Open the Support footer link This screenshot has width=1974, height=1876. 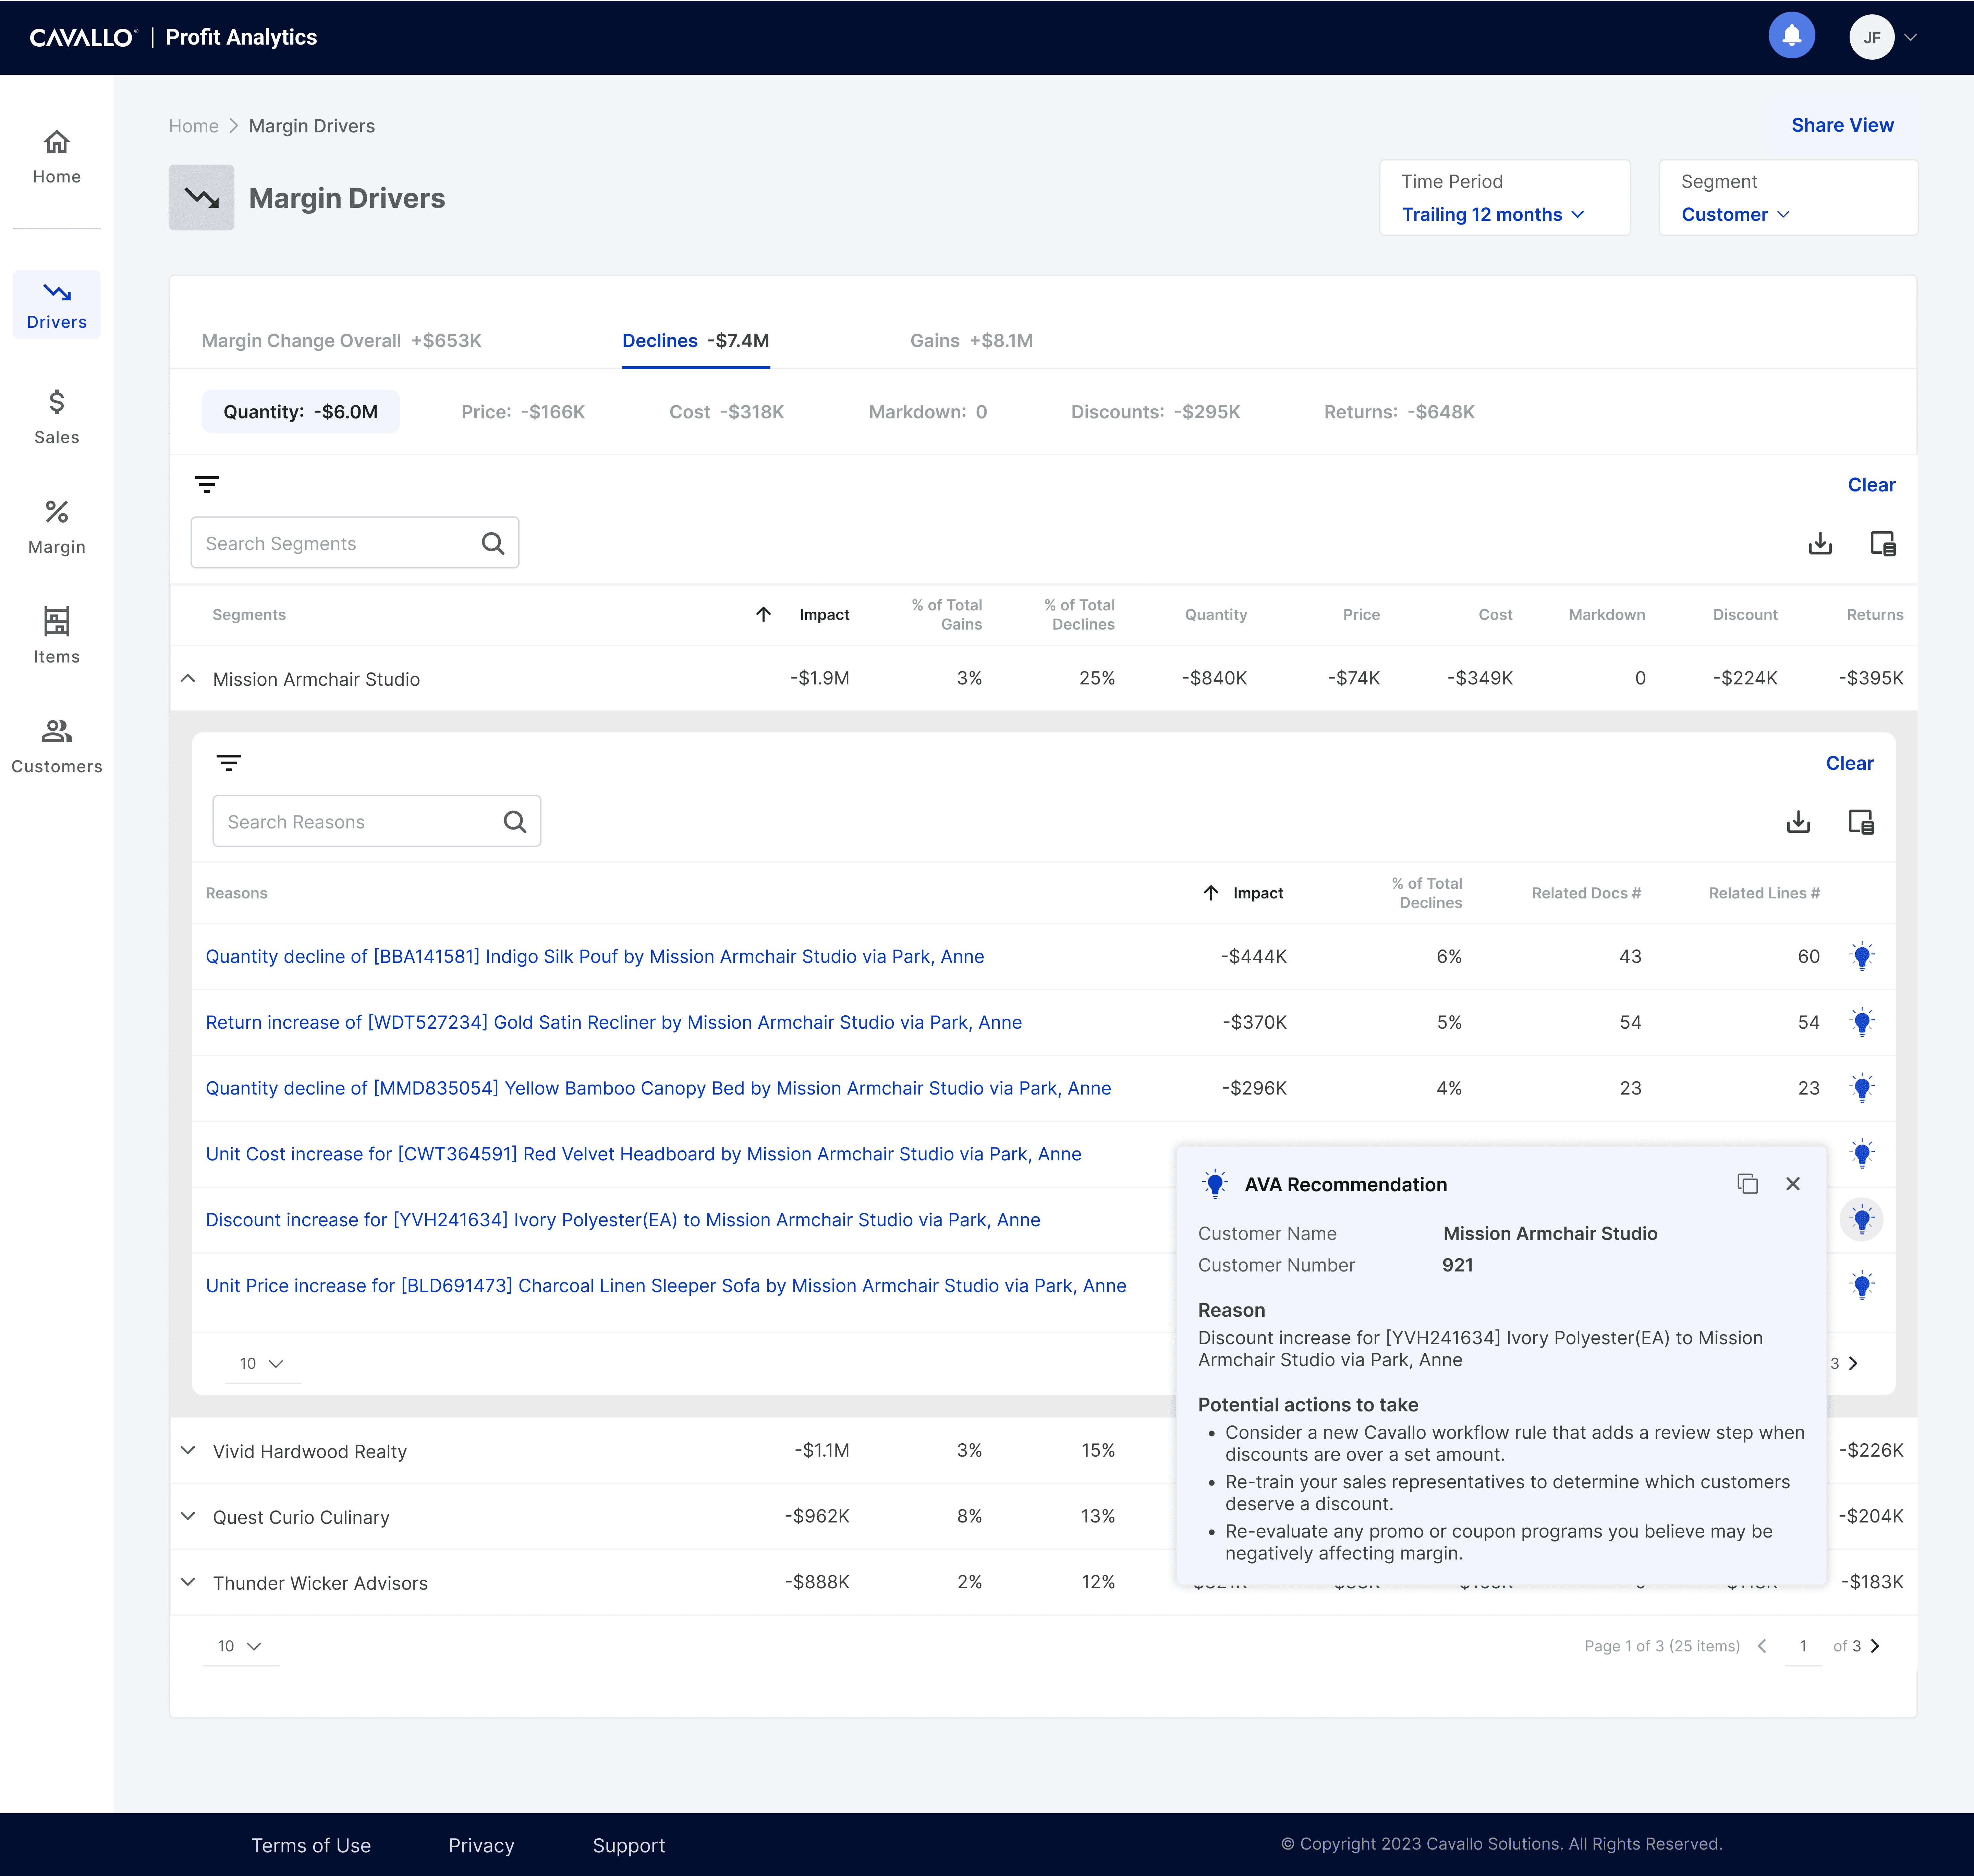coord(629,1846)
